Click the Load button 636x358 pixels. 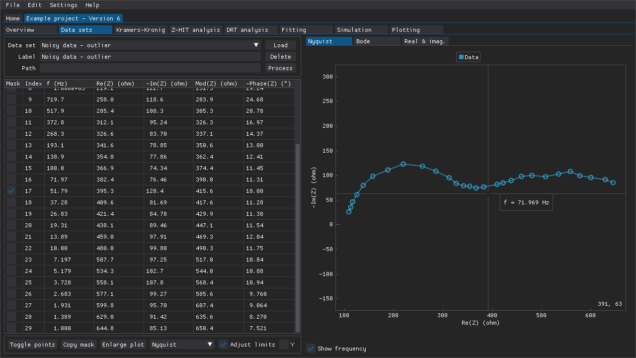click(281, 45)
